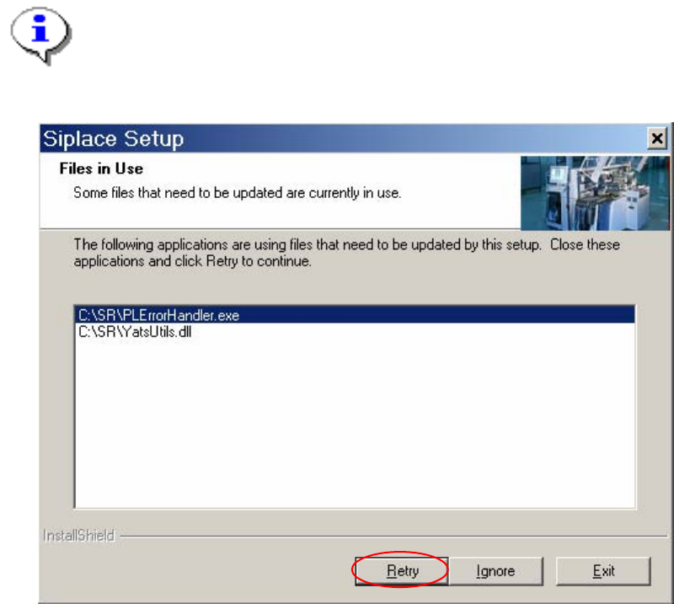Click the blue info speech-bubble icon
The width and height of the screenshot is (674, 604).
click(x=40, y=35)
